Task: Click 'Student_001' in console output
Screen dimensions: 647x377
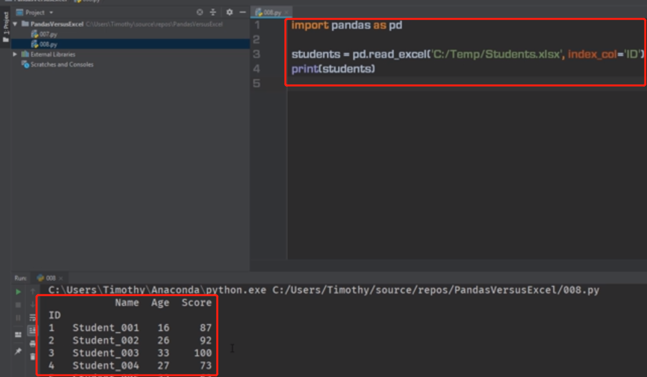Action: click(x=105, y=328)
